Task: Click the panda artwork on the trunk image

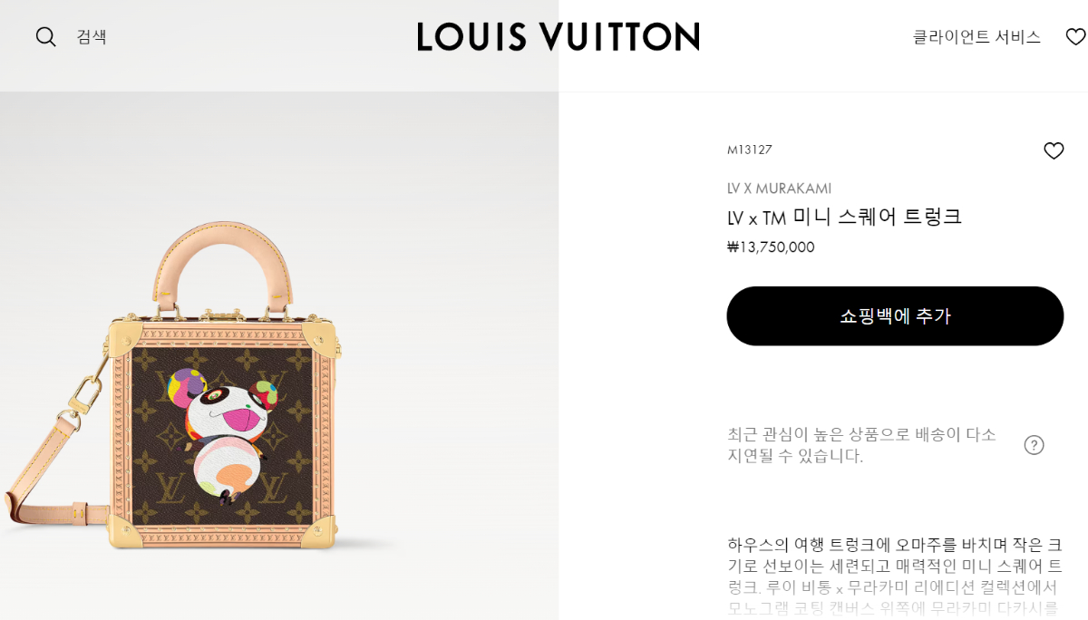Action: tap(225, 433)
